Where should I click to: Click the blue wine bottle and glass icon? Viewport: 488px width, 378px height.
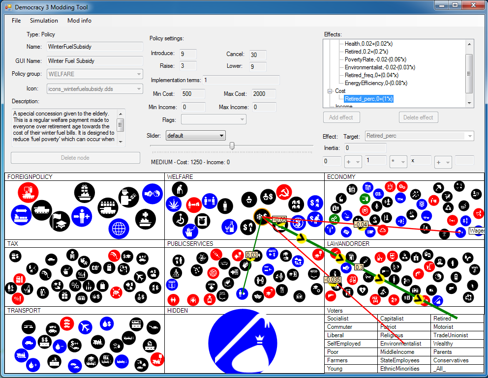pyautogui.click(x=229, y=227)
